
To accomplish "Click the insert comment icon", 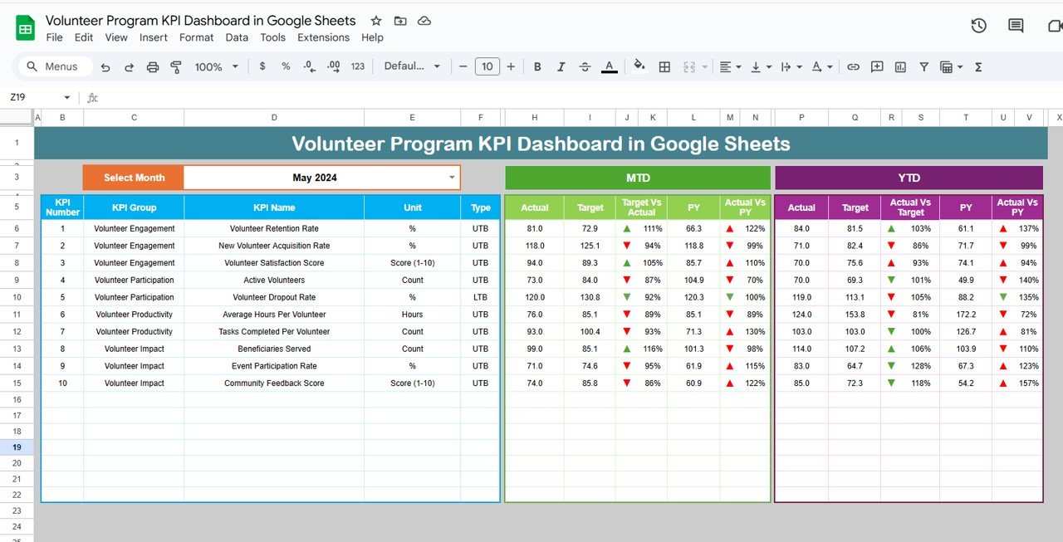I will click(877, 66).
